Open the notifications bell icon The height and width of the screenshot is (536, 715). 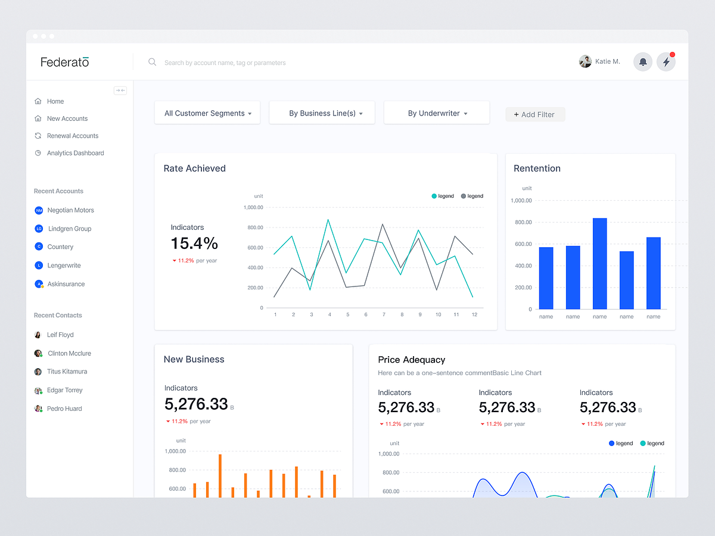[643, 61]
